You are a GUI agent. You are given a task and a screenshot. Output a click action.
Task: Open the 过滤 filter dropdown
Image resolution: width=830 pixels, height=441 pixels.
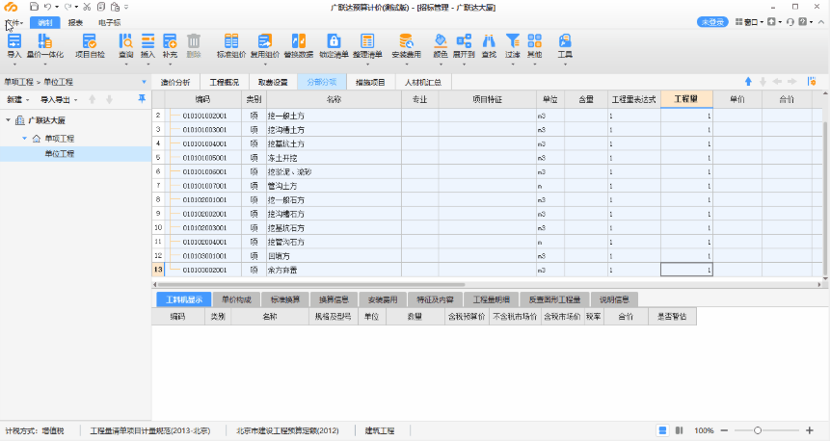[x=513, y=45]
